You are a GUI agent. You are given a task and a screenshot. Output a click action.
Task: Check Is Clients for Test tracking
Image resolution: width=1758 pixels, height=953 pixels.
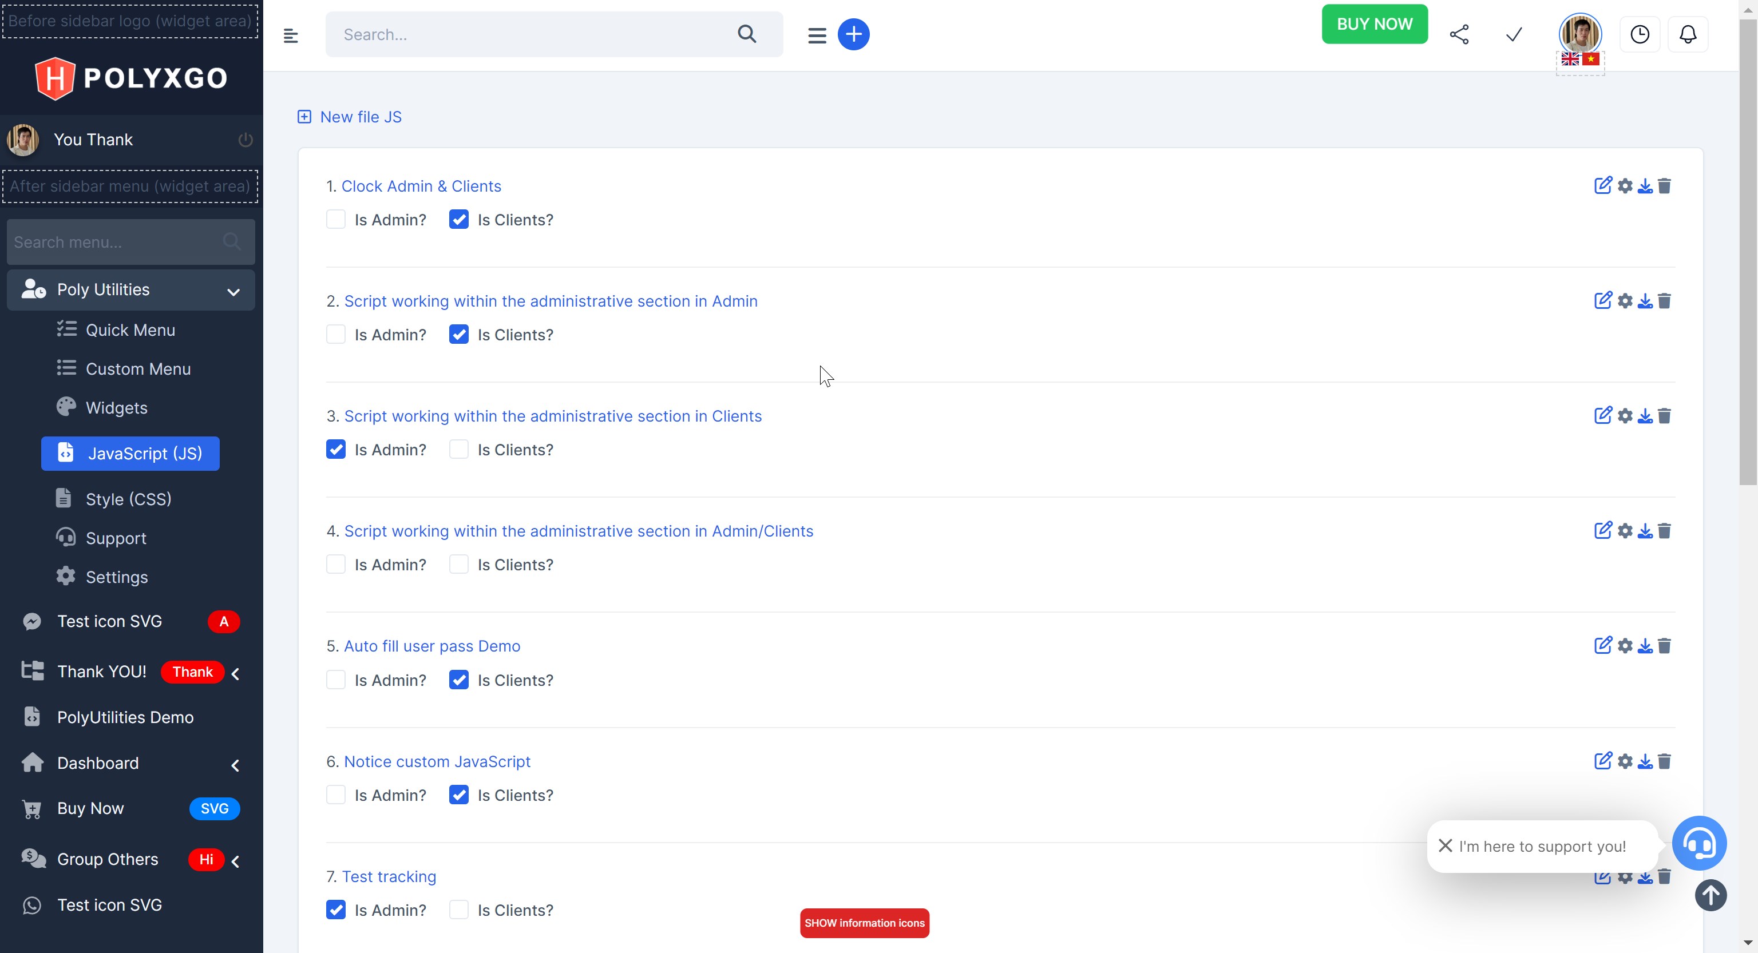point(458,910)
